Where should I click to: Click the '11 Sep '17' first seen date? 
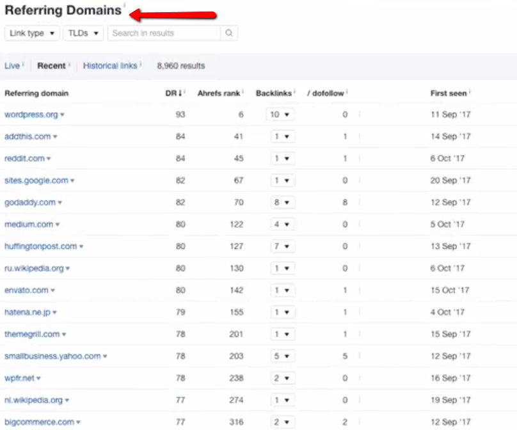[450, 115]
